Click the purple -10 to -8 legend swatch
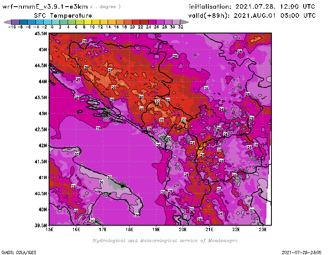The width and height of the screenshot is (330, 255). pyautogui.click(x=16, y=22)
